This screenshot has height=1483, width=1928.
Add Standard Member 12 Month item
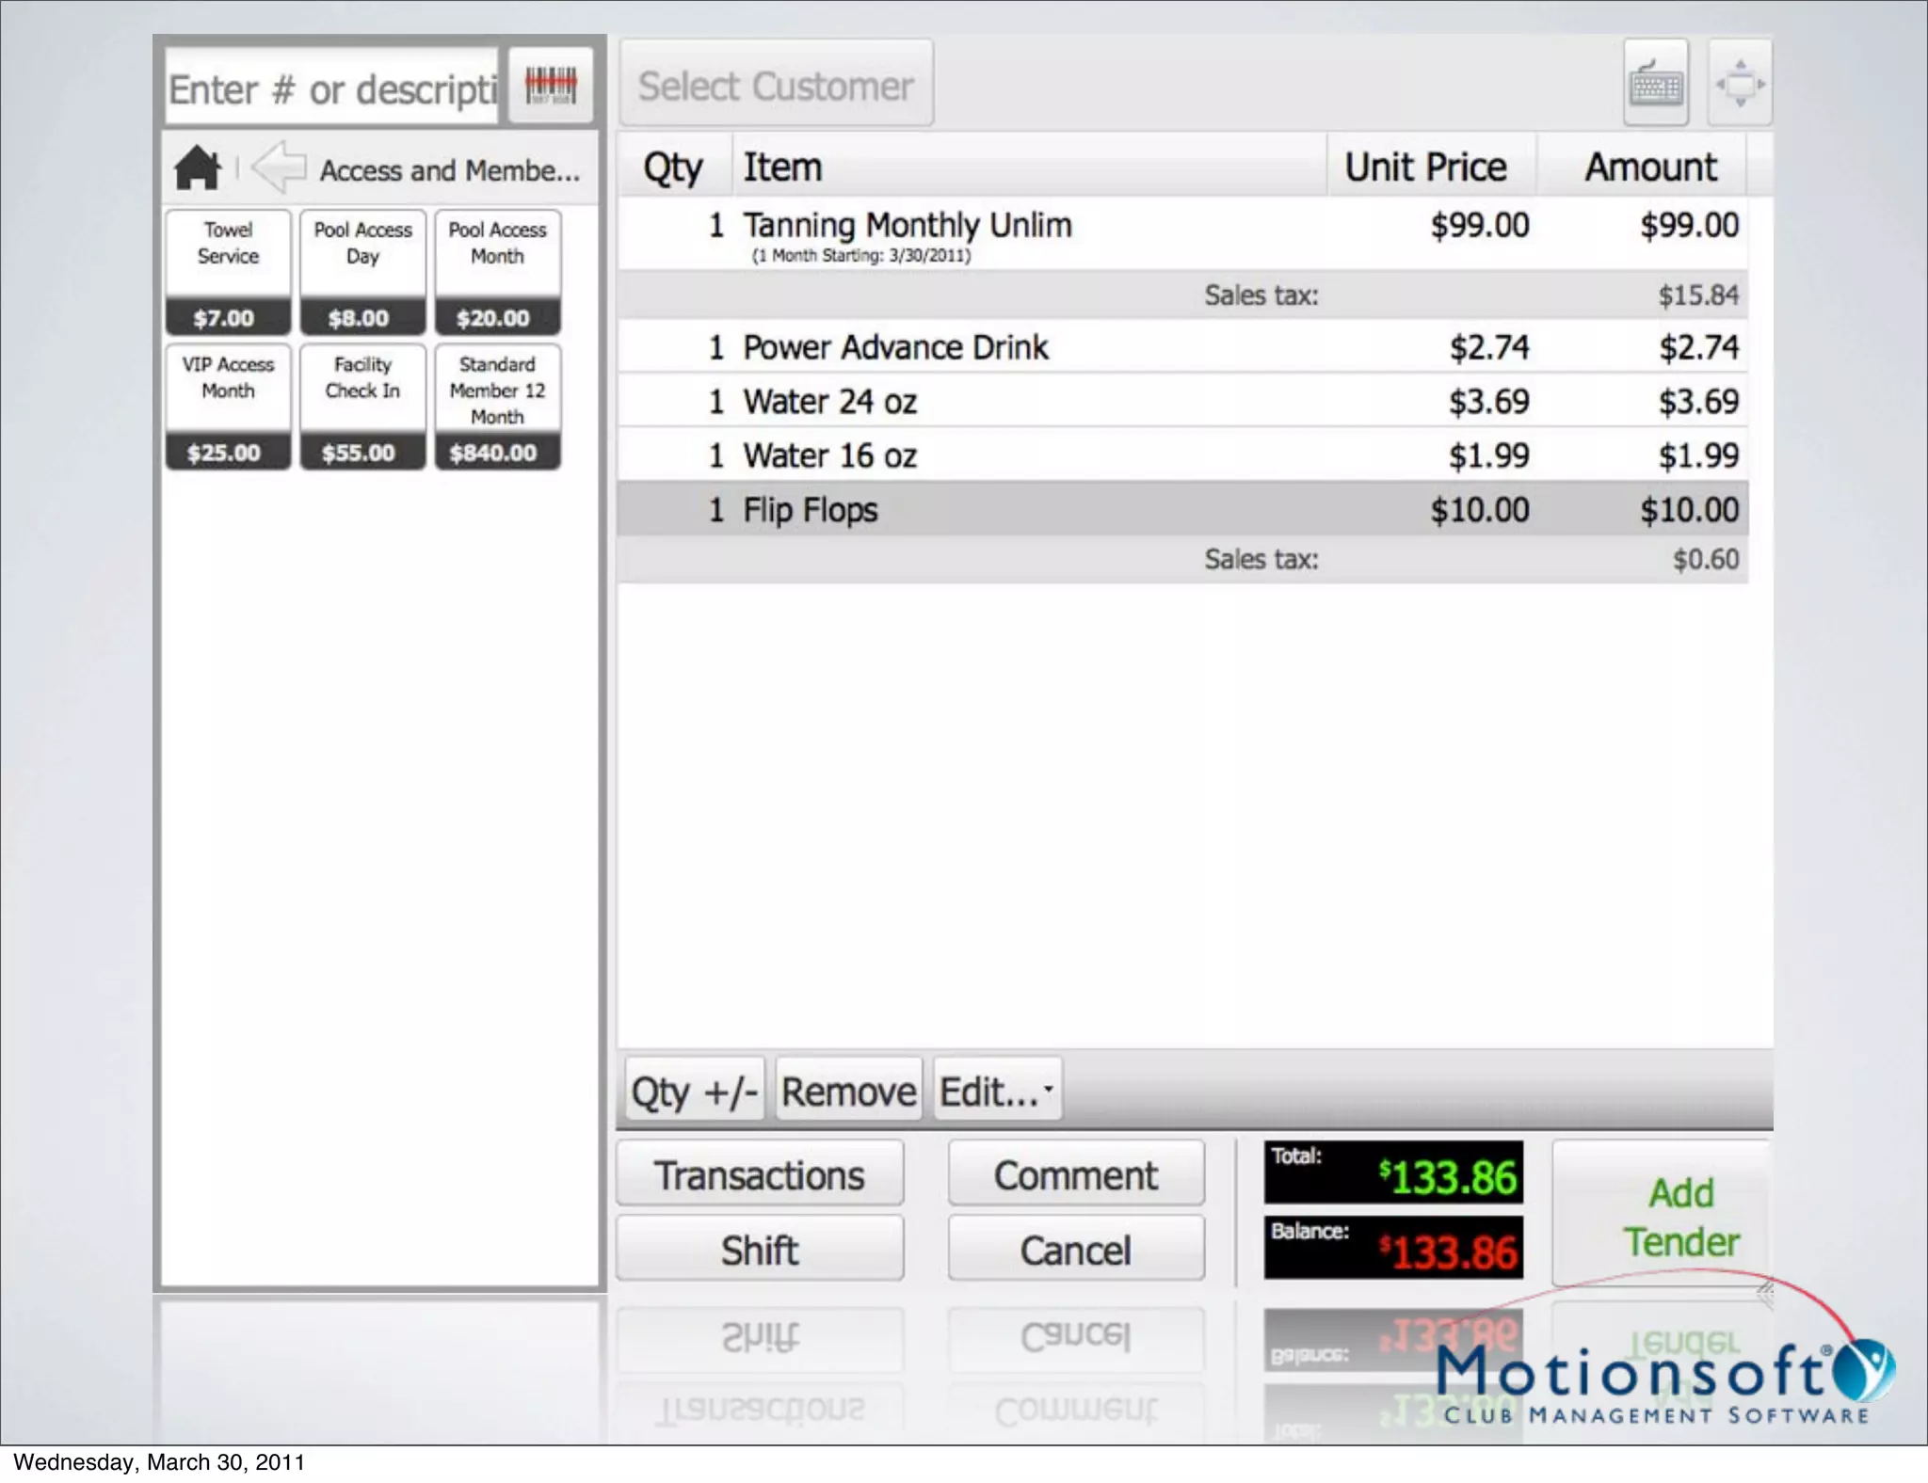pyautogui.click(x=497, y=407)
